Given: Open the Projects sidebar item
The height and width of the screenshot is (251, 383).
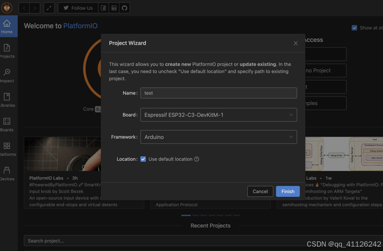Looking at the screenshot, I should point(7,51).
